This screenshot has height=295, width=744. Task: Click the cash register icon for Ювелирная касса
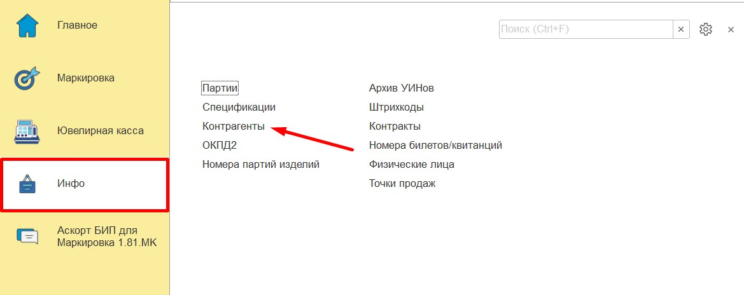(x=26, y=132)
